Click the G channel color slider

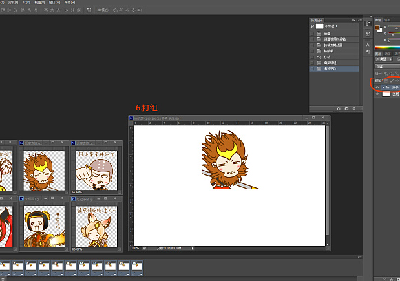click(394, 34)
